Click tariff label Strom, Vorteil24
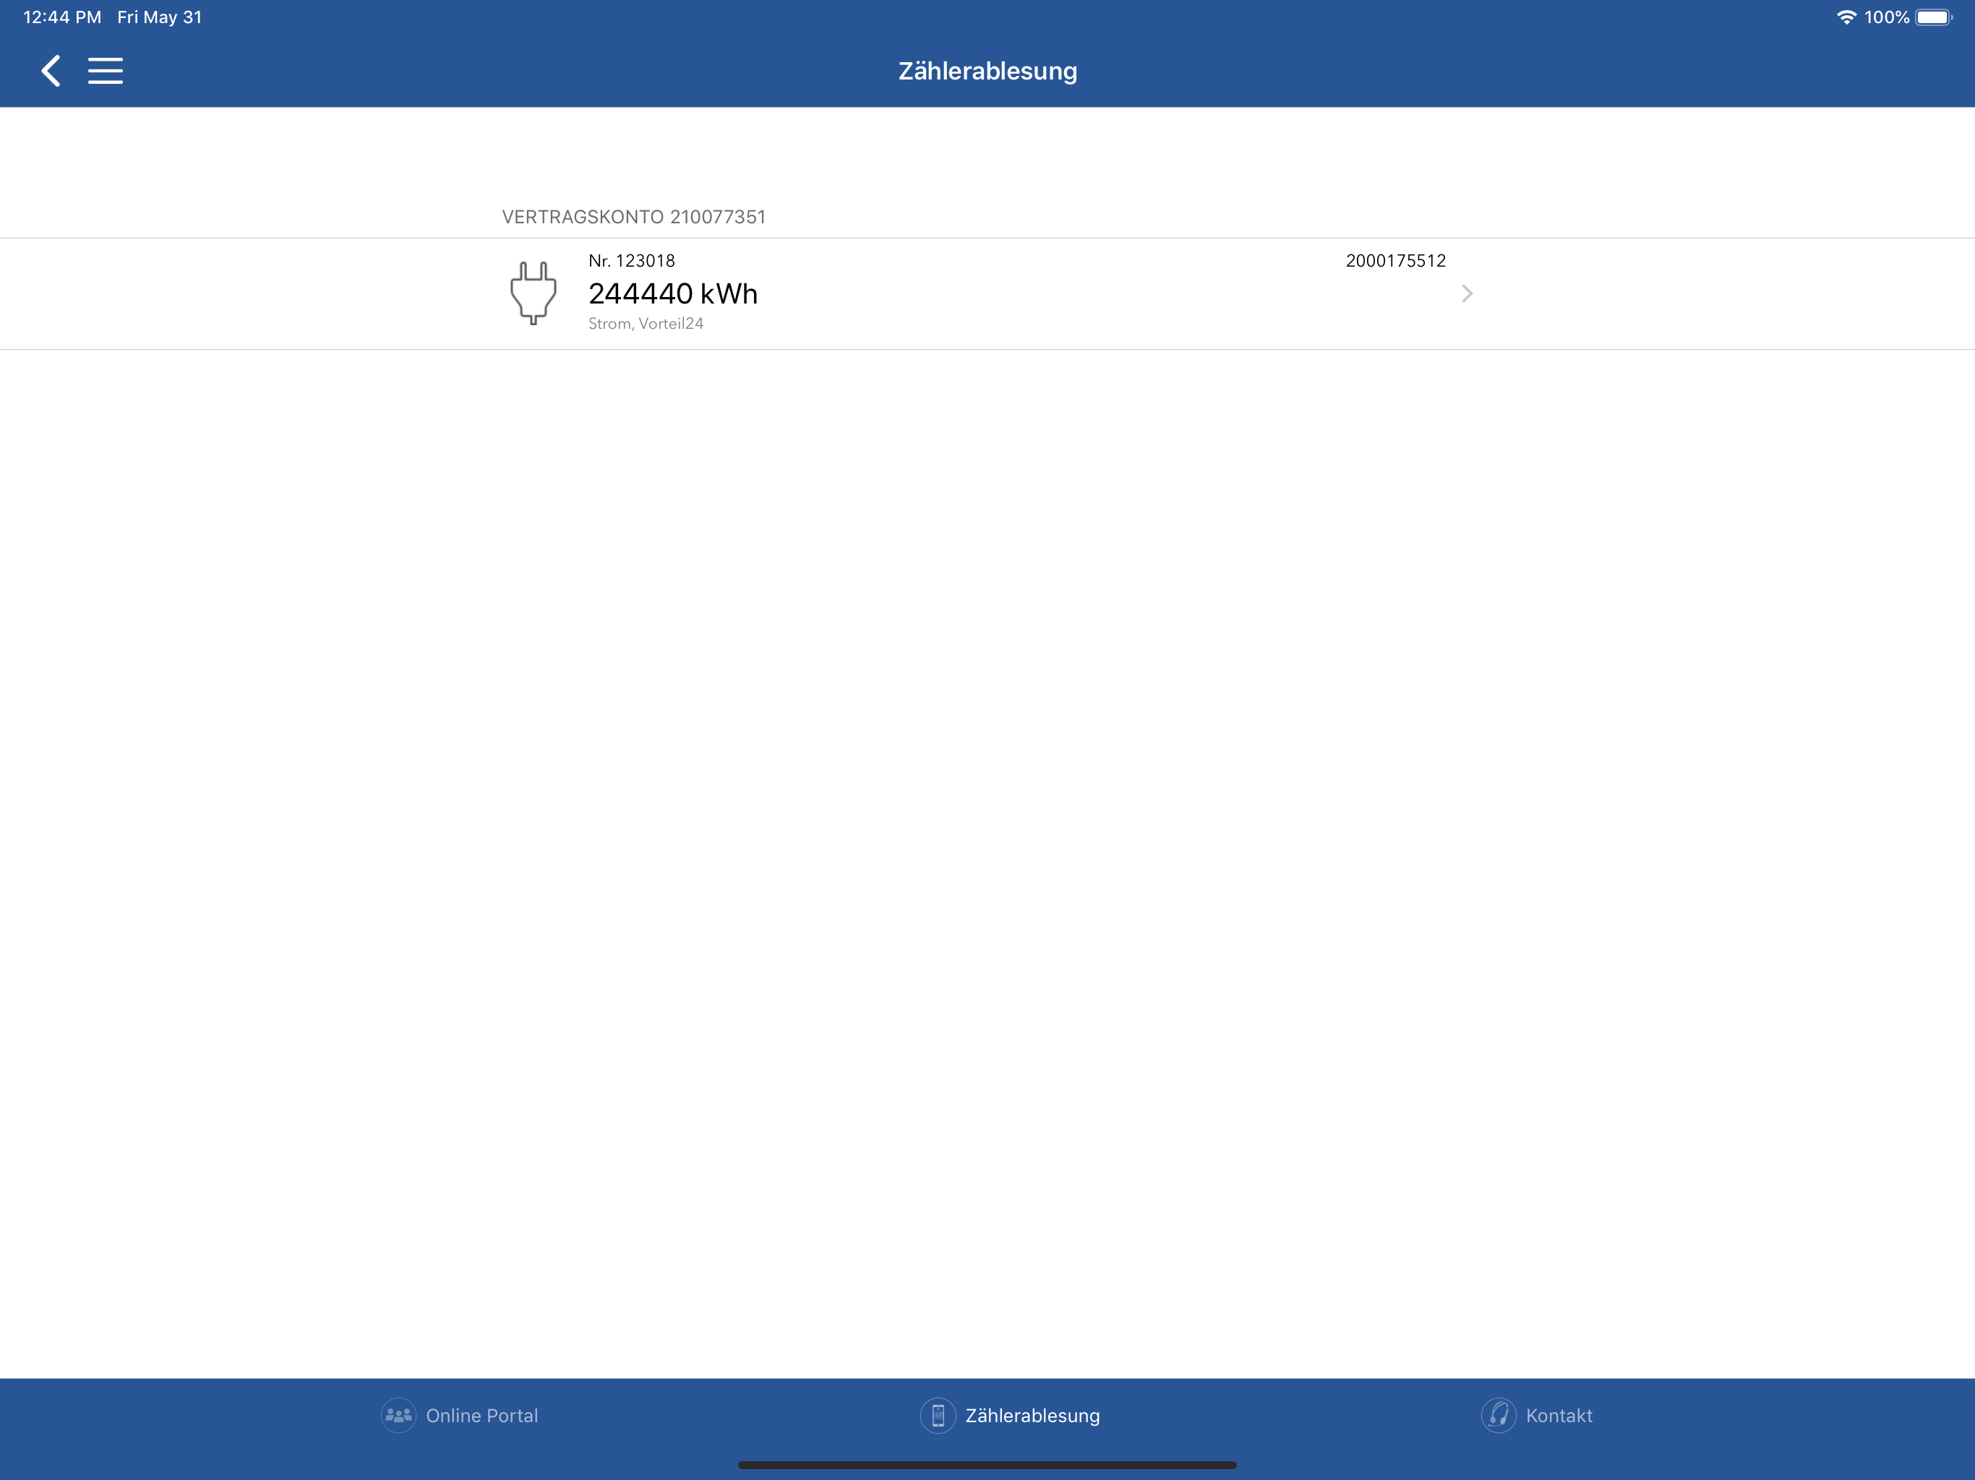The width and height of the screenshot is (1975, 1480). [646, 323]
